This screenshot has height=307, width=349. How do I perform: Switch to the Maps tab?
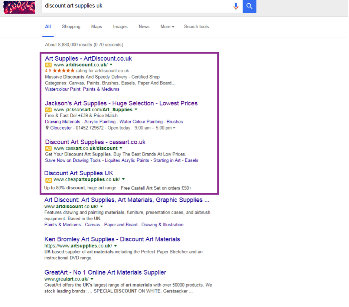(x=97, y=26)
